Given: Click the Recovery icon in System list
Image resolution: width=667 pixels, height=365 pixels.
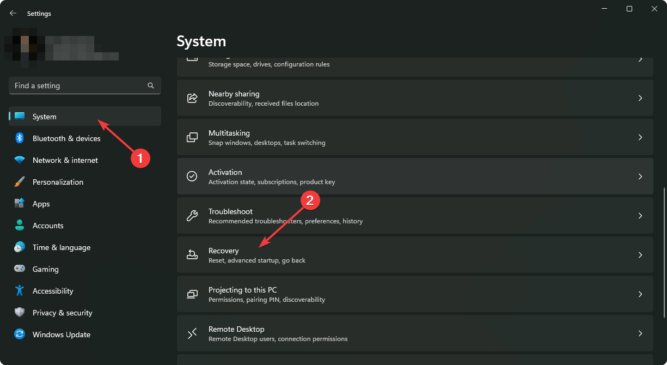Looking at the screenshot, I should point(192,255).
